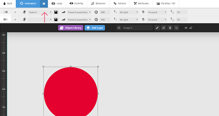219x116 pixels.
Task: Open the Parallax / 3D tab
Action: coord(166,3)
